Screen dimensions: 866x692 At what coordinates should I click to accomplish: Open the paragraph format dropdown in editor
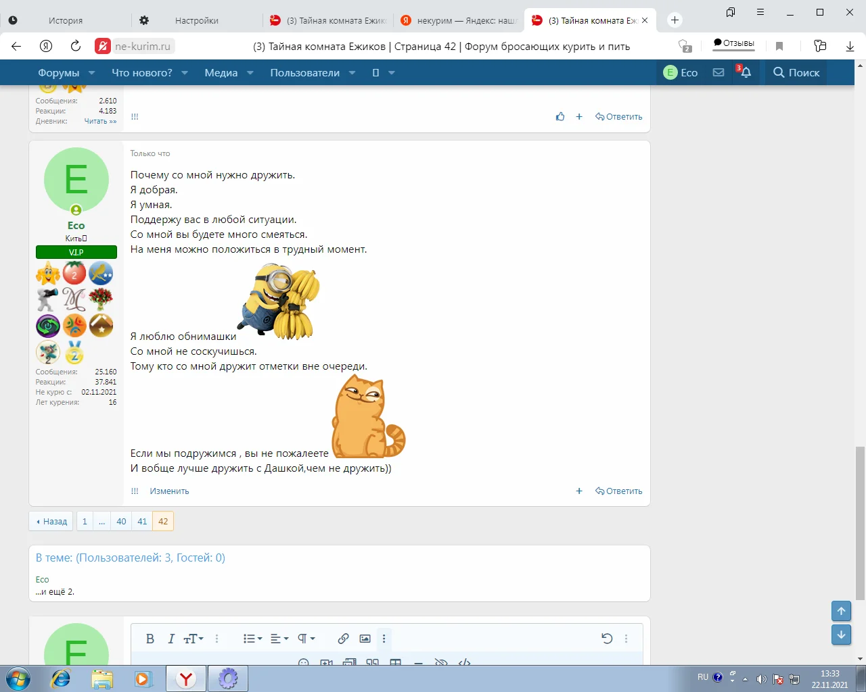[x=306, y=639]
